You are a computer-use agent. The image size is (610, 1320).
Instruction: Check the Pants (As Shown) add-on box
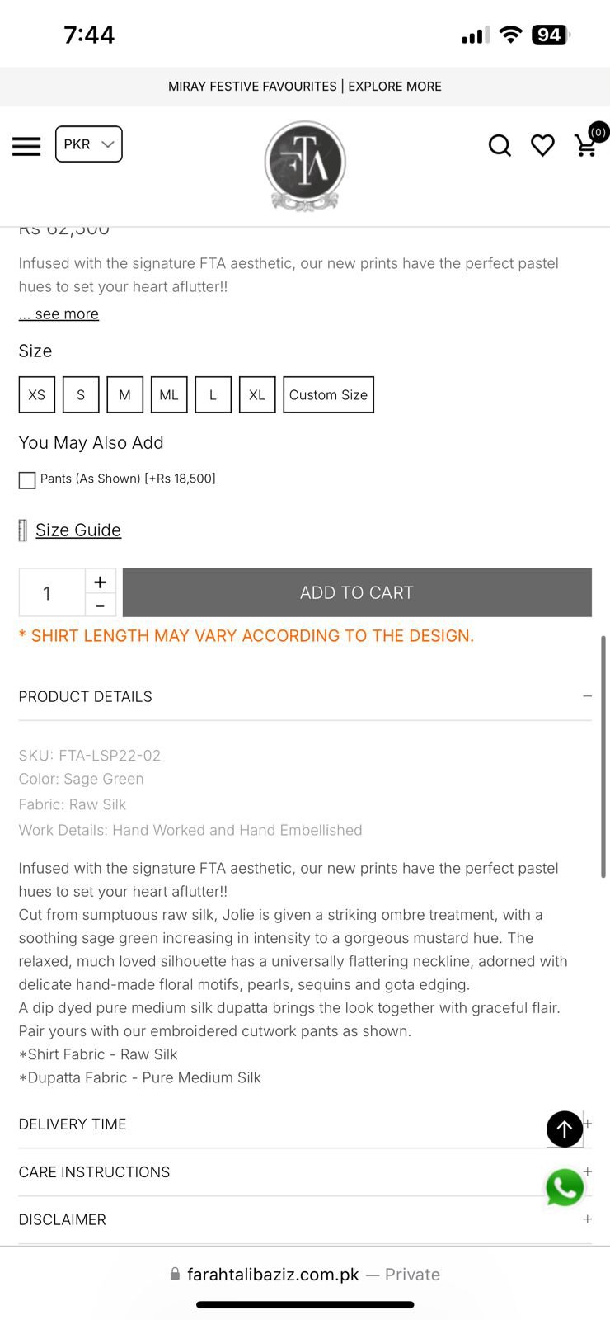[x=27, y=480]
